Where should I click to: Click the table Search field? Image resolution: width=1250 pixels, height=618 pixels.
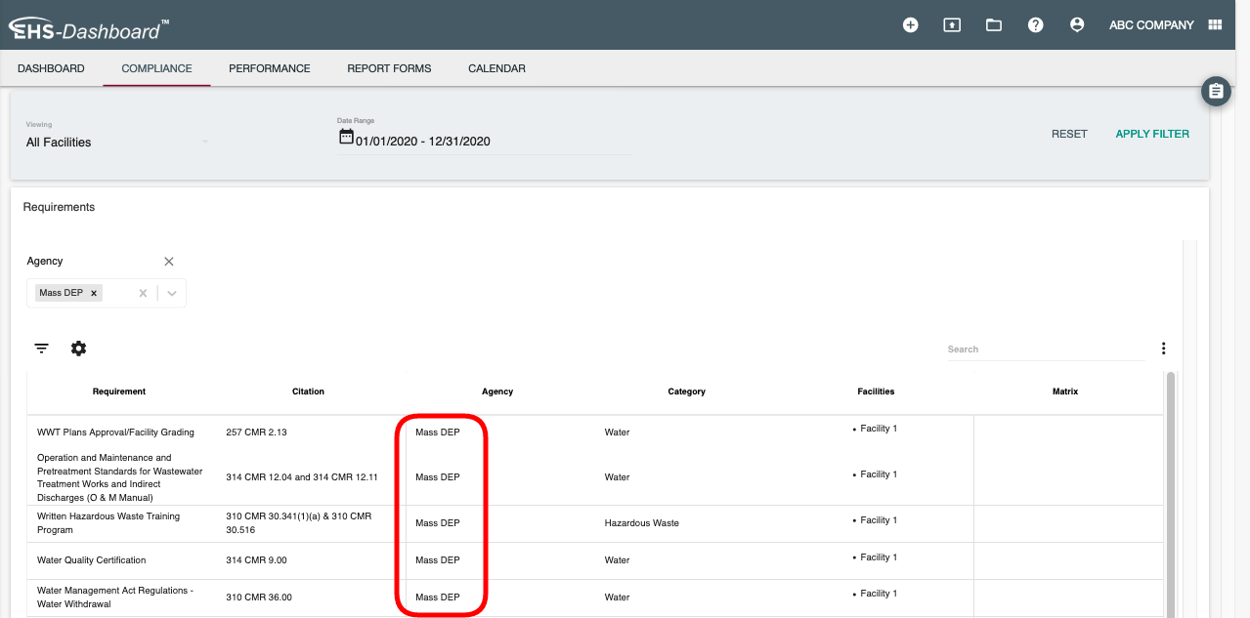click(1044, 350)
